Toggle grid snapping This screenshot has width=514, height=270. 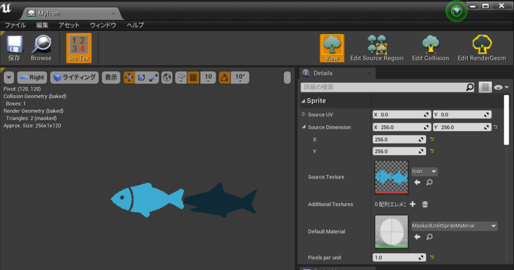point(193,78)
